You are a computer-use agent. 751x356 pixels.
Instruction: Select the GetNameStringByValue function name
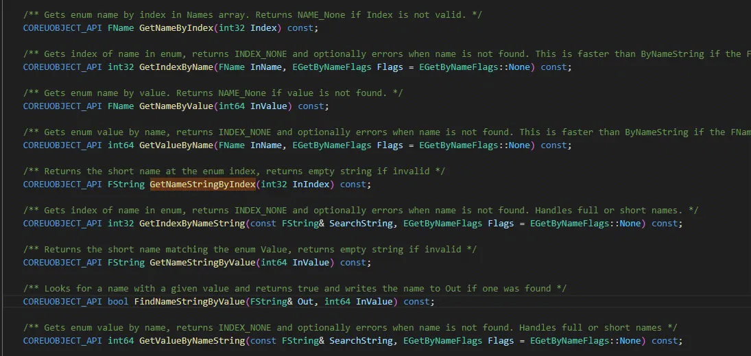click(x=202, y=263)
